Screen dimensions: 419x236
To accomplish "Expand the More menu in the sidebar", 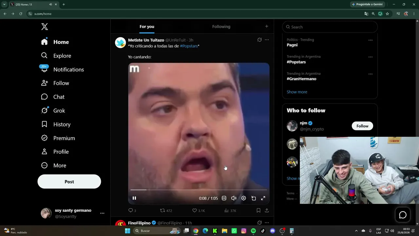I will pyautogui.click(x=54, y=166).
